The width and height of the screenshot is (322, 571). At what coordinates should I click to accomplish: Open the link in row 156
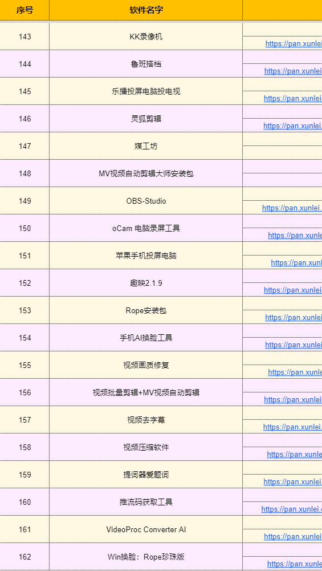pos(293,399)
